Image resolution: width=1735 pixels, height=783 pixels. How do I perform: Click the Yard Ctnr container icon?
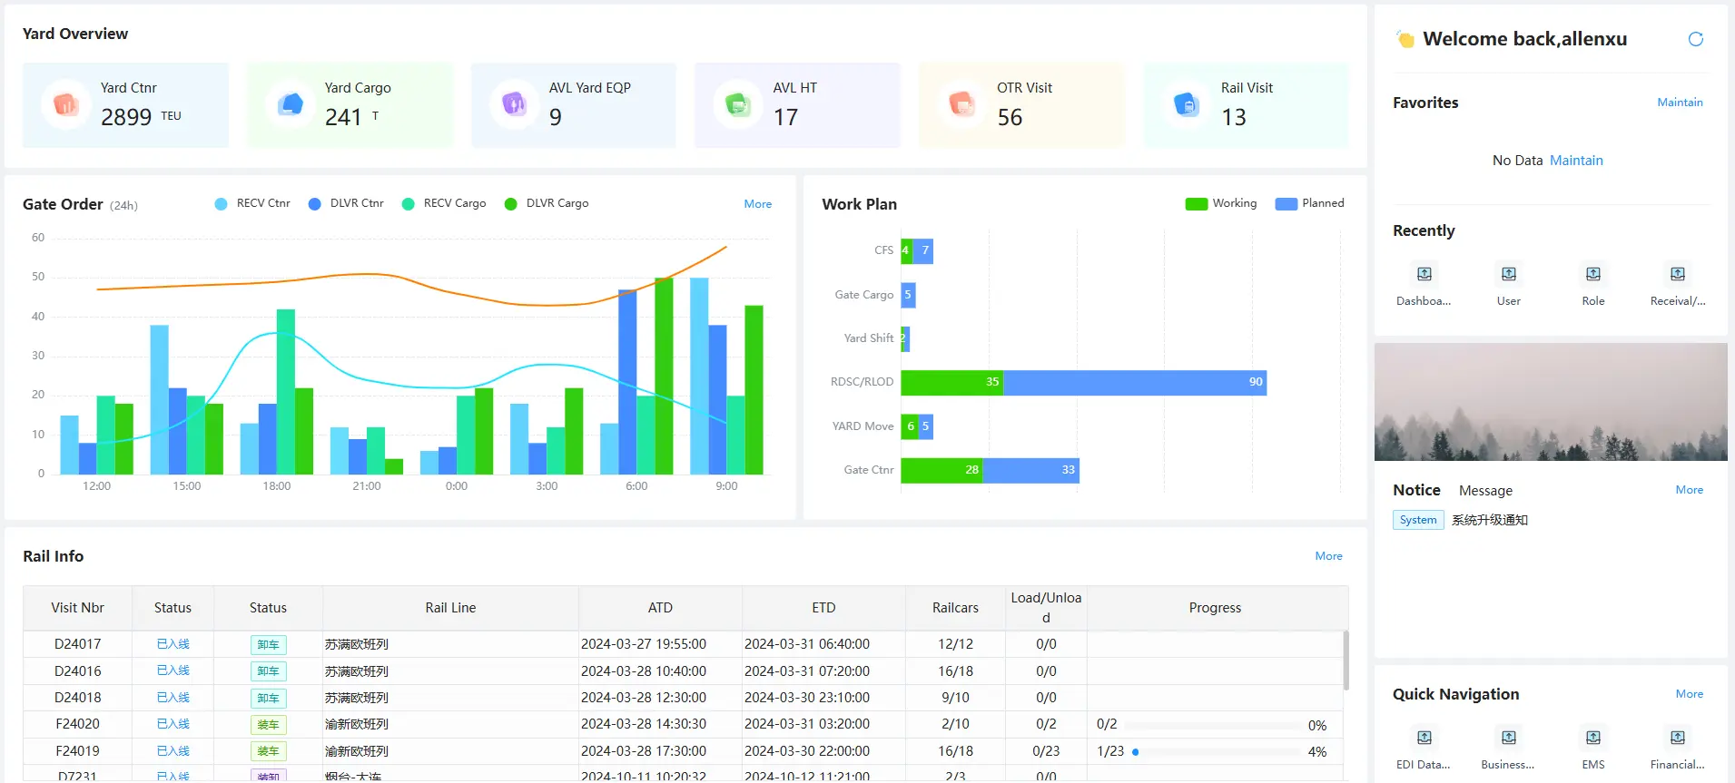pyautogui.click(x=65, y=104)
